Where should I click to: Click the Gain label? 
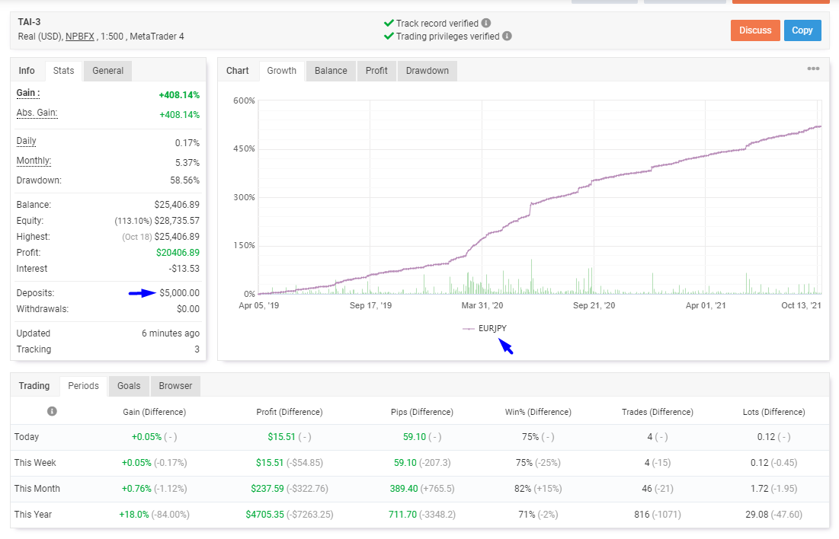[28, 93]
